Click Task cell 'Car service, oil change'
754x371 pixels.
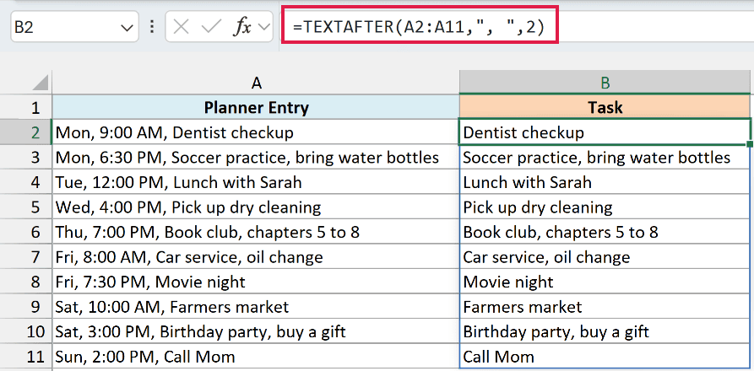pos(605,257)
